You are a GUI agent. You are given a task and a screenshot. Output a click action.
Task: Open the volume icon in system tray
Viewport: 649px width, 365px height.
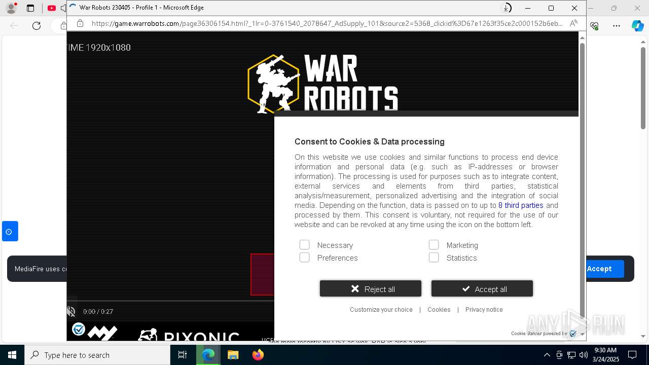pos(584,355)
